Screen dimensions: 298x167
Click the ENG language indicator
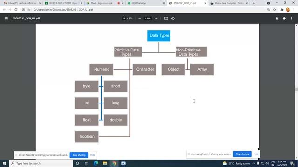[x=273, y=163]
